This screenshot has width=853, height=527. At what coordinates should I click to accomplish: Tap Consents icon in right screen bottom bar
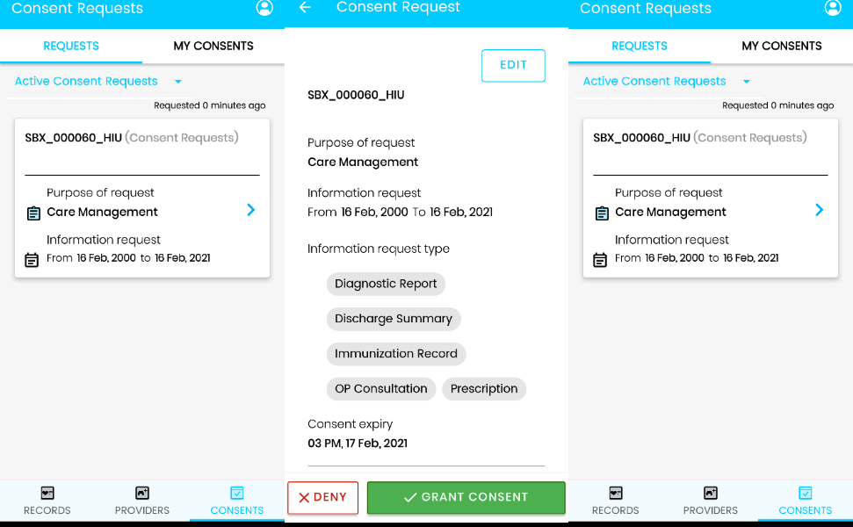click(x=805, y=494)
